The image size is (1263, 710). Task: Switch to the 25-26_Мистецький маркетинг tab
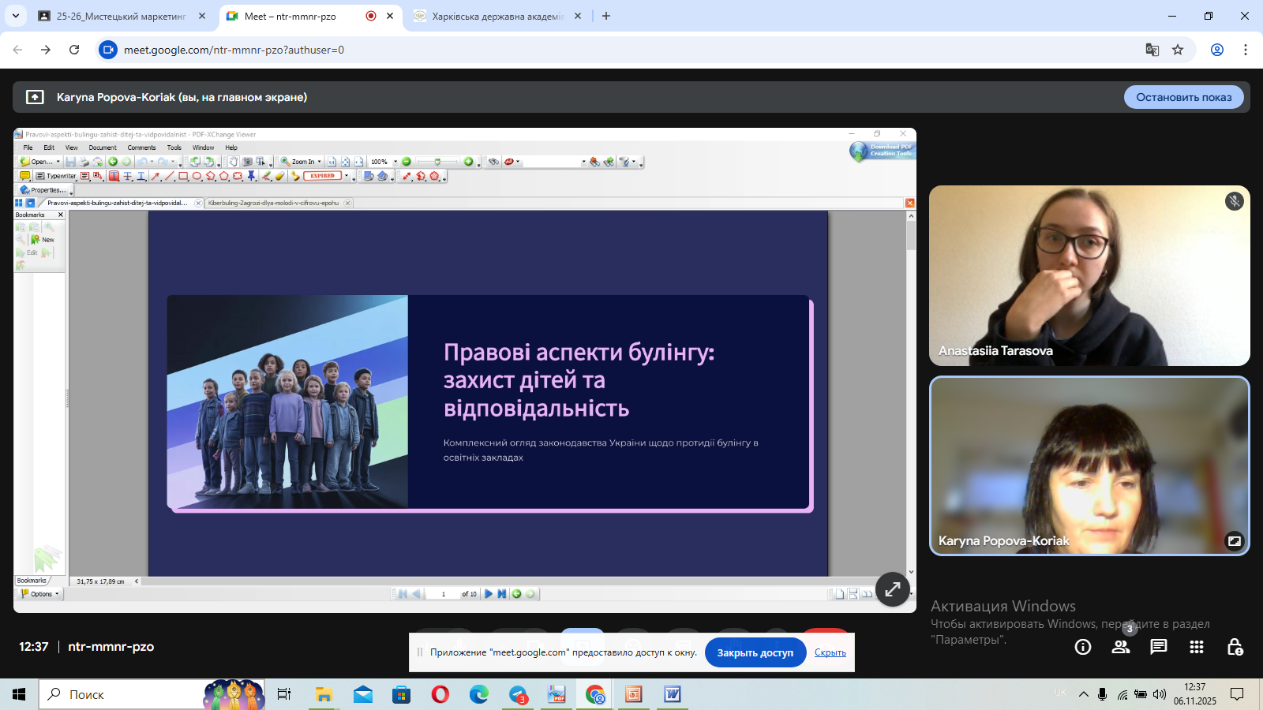pyautogui.click(x=121, y=16)
